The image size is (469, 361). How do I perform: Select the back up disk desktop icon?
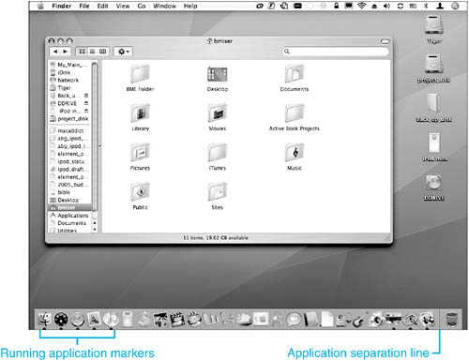click(434, 103)
